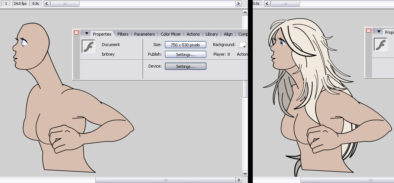Collapse panel arrow in blonde-figure window
This screenshot has height=183, width=394.
coord(379,32)
